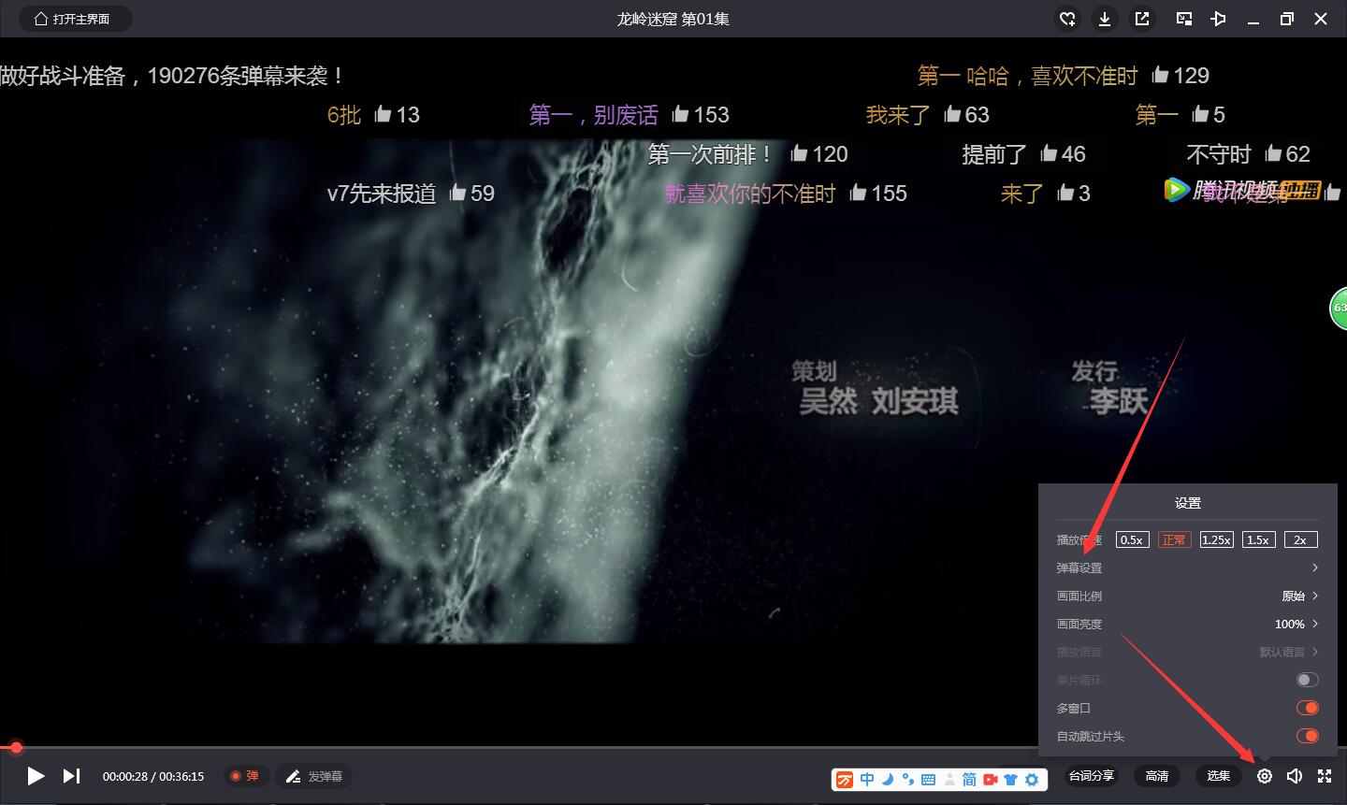
Task: Open main interface button 打开主界面
Action: point(76,19)
